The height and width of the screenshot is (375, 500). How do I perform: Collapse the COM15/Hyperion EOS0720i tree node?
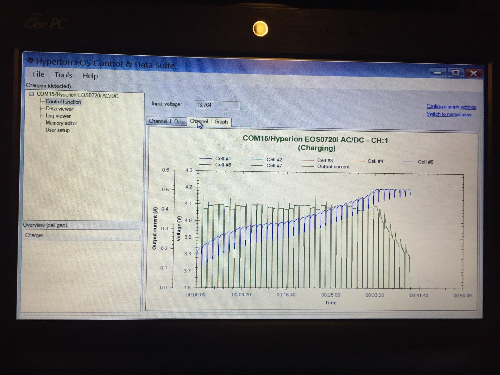click(x=32, y=94)
